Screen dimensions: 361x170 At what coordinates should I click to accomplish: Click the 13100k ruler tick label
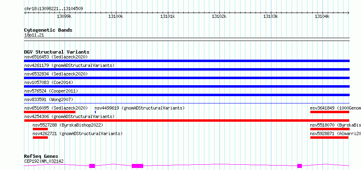(116, 17)
